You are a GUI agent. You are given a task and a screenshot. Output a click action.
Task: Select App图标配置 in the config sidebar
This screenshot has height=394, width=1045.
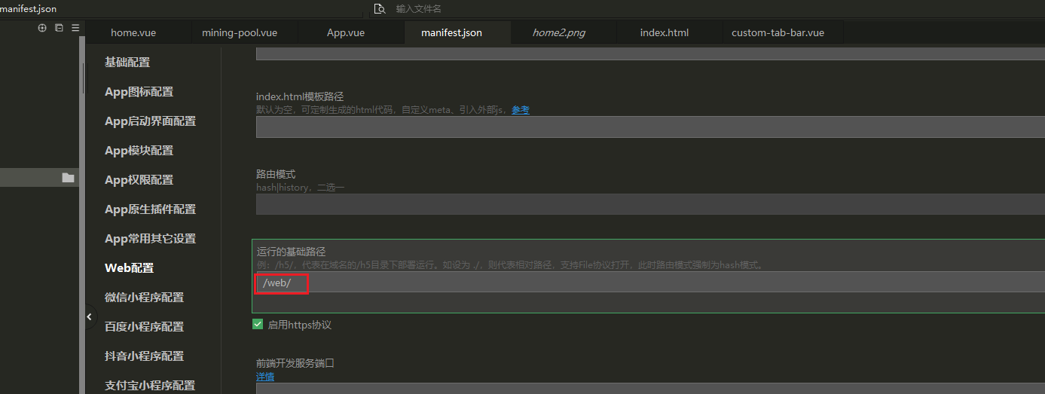[139, 92]
